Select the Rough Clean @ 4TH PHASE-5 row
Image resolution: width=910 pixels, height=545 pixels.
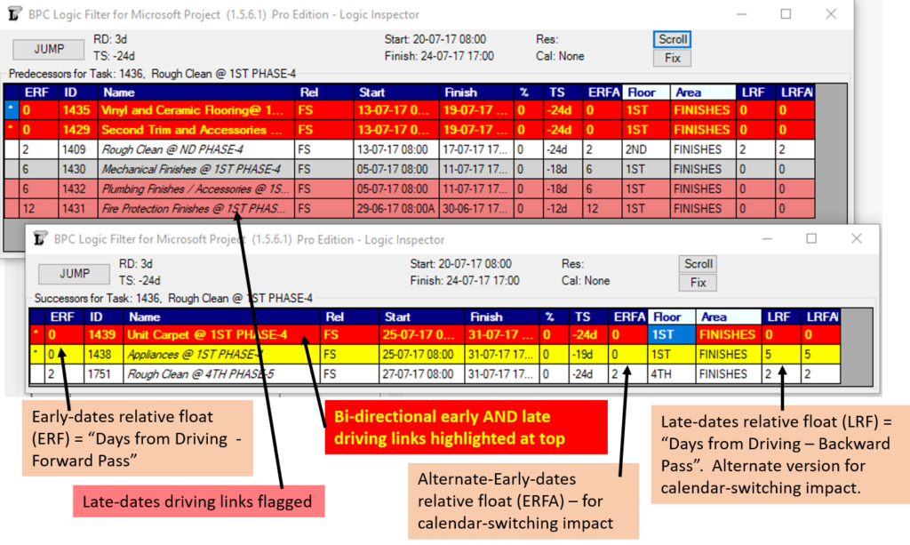pos(204,373)
